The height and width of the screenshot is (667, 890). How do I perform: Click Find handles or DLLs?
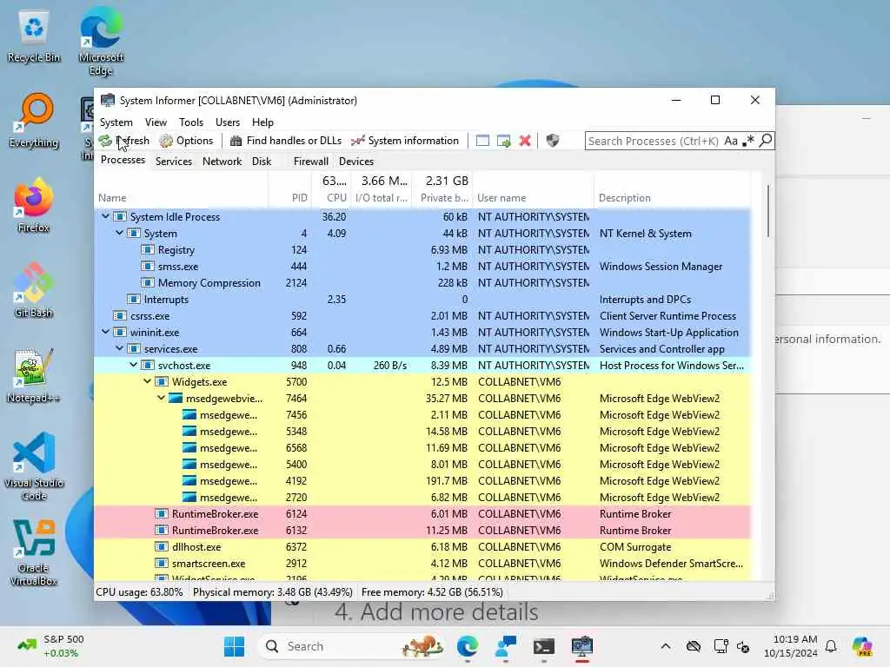[285, 141]
